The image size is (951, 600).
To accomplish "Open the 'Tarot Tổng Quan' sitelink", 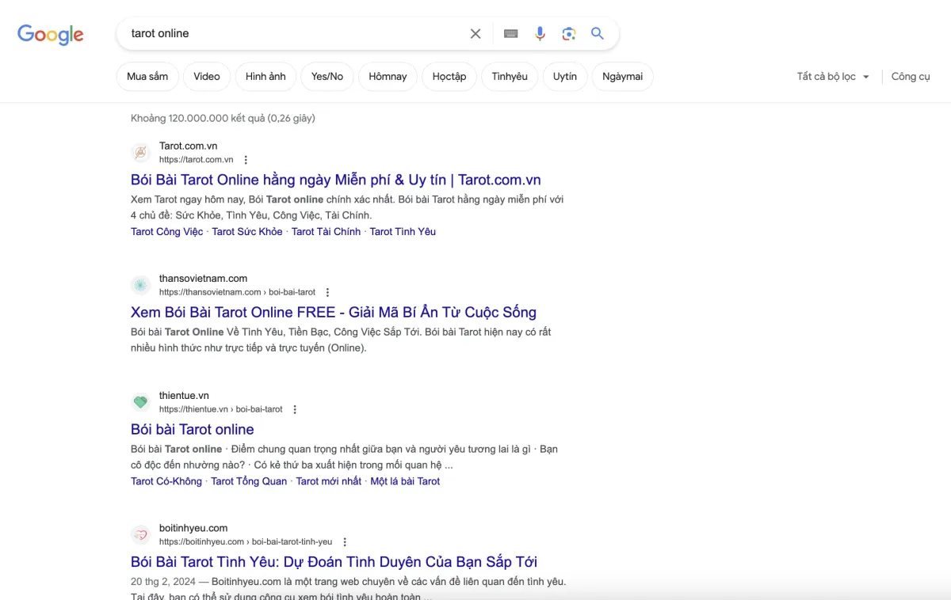I will point(249,481).
